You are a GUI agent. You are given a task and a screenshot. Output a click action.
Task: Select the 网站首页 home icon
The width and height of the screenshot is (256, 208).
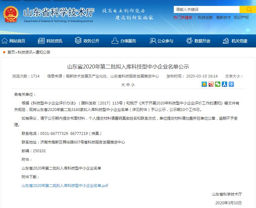[4, 41]
